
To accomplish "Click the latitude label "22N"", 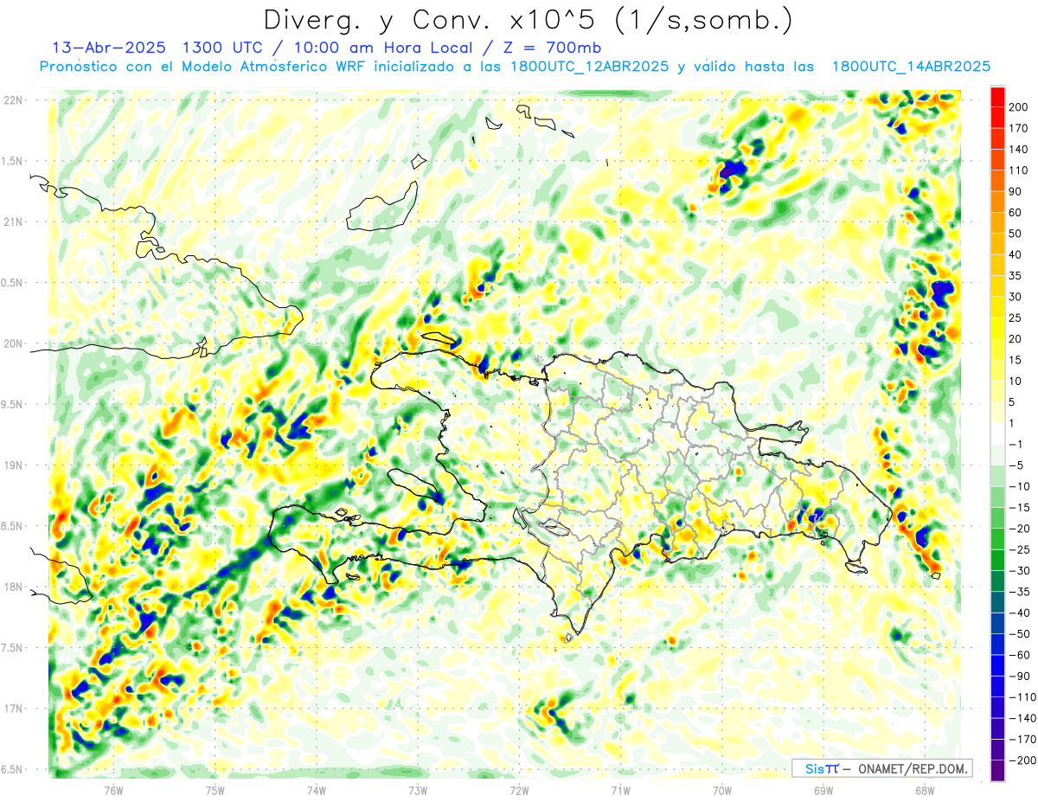I will (x=12, y=100).
